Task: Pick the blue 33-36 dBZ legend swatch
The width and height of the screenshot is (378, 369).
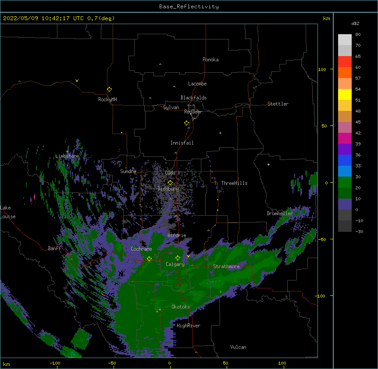Action: pyautogui.click(x=345, y=160)
